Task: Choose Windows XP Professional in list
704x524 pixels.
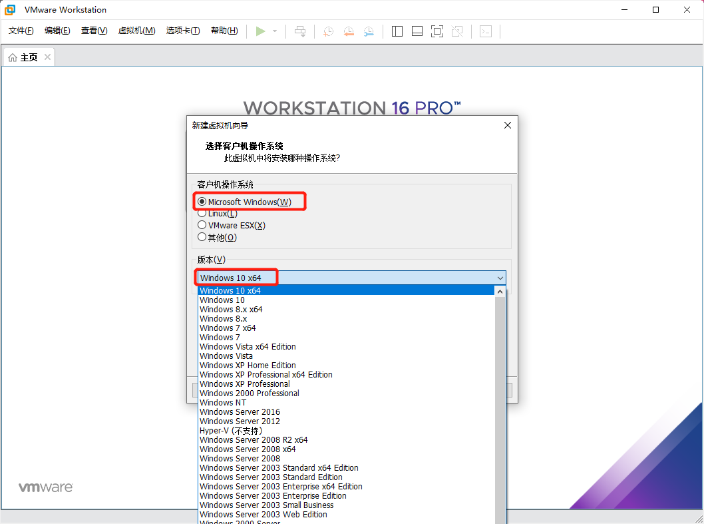Action: pyautogui.click(x=346, y=384)
